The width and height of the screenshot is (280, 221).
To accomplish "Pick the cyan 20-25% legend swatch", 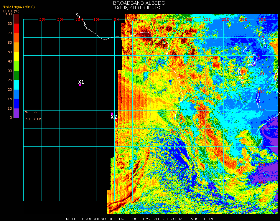I will pyautogui.click(x=16, y=85).
